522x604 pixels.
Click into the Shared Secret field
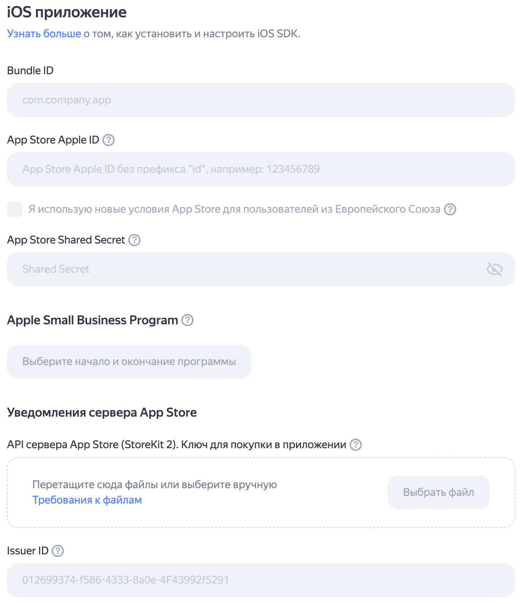[x=246, y=269]
